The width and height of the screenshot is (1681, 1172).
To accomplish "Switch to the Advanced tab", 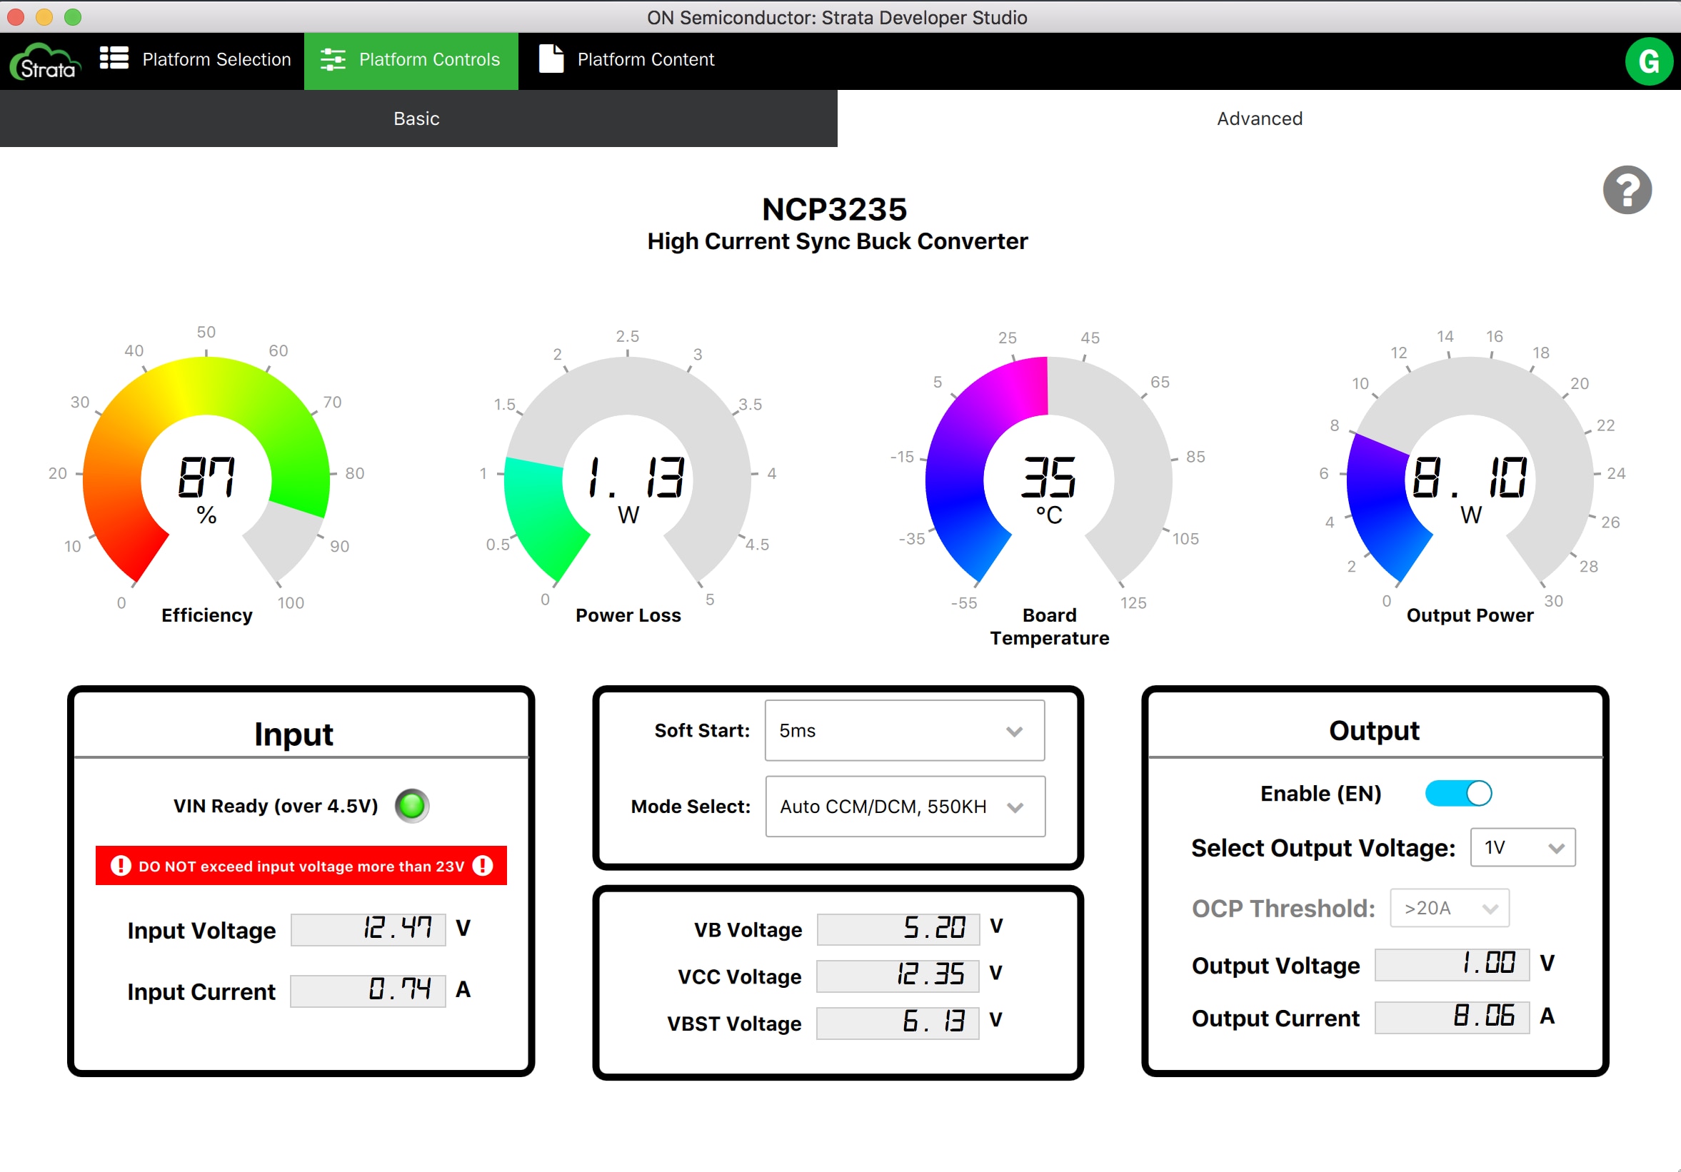I will tap(1259, 118).
